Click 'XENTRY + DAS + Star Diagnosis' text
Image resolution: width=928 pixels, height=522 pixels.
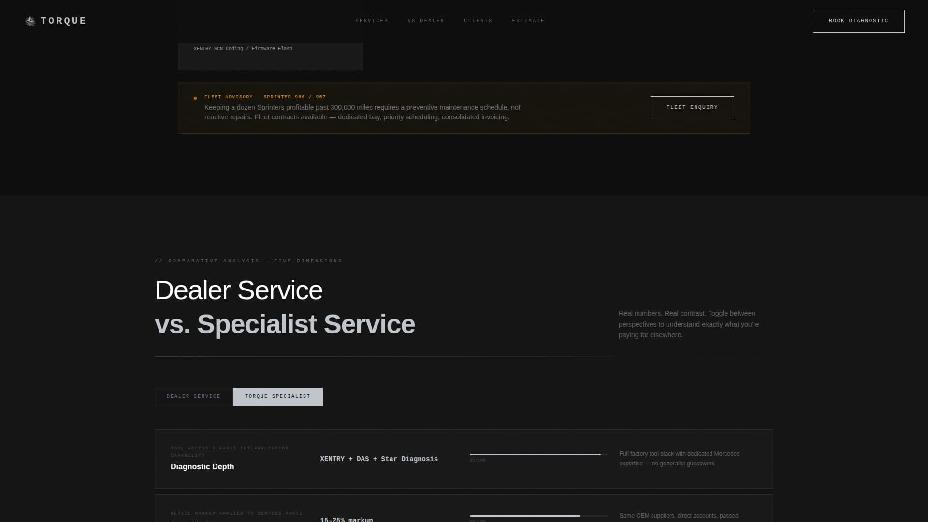click(x=379, y=459)
